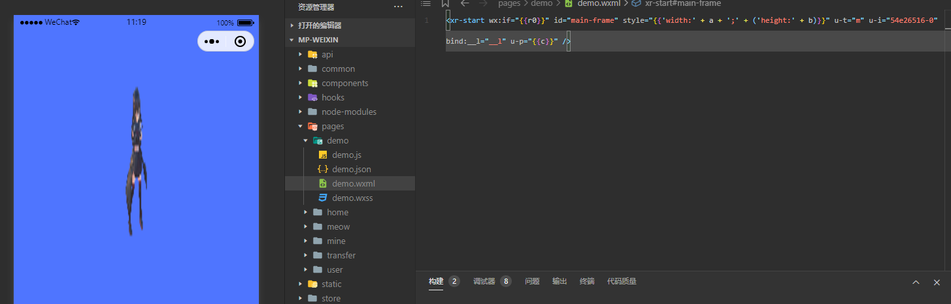951x304 pixels.
Task: Click 'demo' in the breadcrumb path
Action: (x=541, y=3)
